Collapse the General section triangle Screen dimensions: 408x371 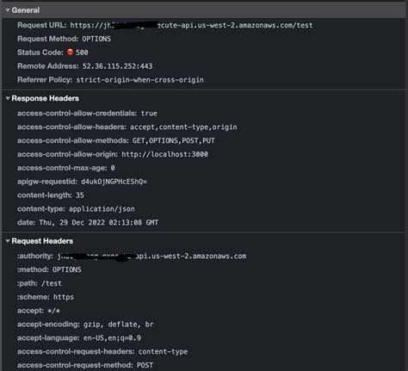(8, 10)
